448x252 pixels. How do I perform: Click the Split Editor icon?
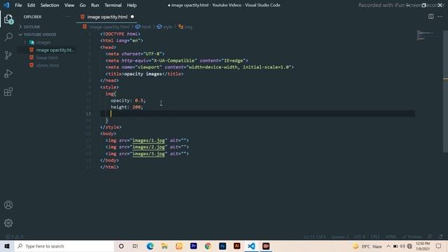click(x=431, y=17)
